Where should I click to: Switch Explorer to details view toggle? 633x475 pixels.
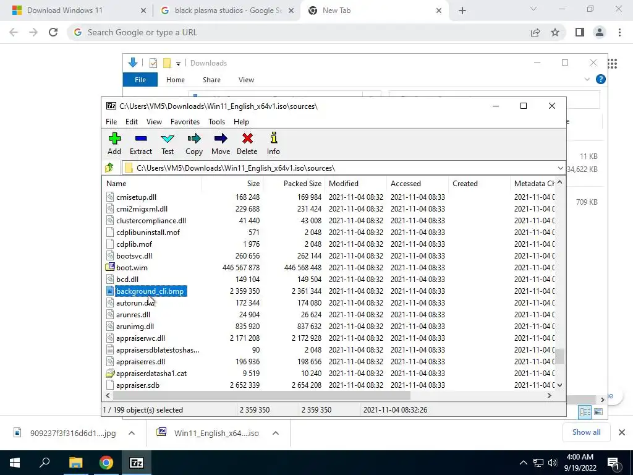pyautogui.click(x=585, y=411)
